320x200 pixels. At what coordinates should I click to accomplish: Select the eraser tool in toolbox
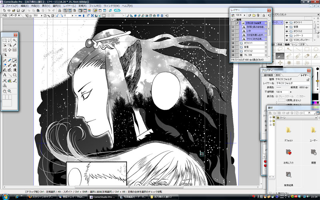(x=4, y=65)
